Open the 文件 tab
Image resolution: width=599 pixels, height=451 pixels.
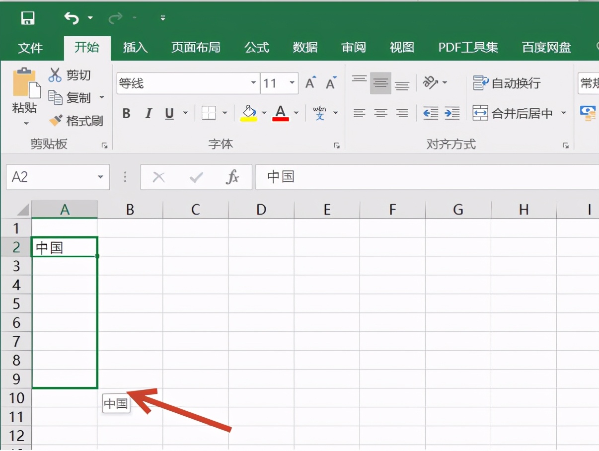coord(30,48)
